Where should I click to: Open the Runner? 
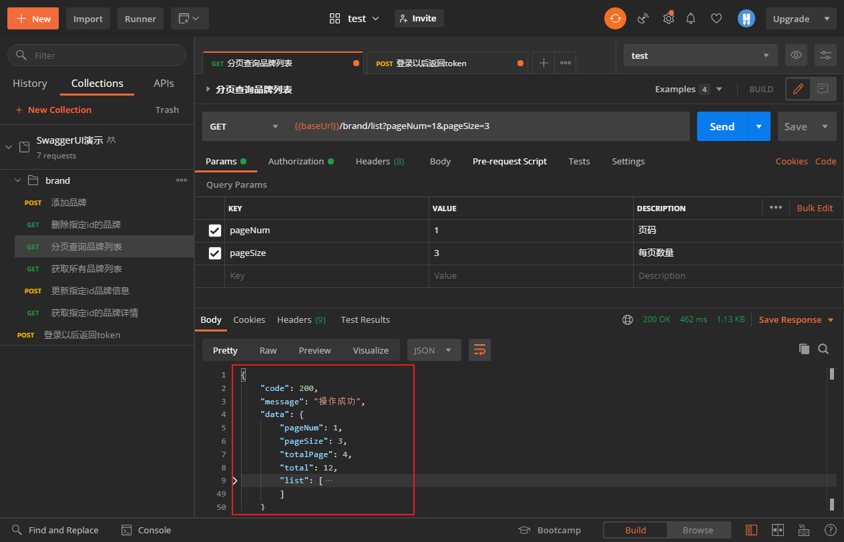pyautogui.click(x=140, y=19)
